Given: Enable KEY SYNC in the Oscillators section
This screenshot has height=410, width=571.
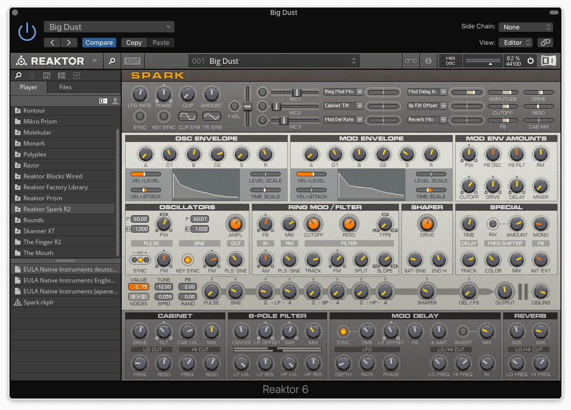Looking at the screenshot, I should pos(188,260).
